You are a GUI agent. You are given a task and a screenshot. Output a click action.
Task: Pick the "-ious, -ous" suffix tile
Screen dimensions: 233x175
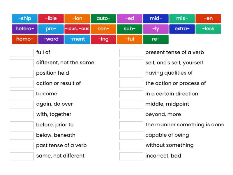coord(77,29)
